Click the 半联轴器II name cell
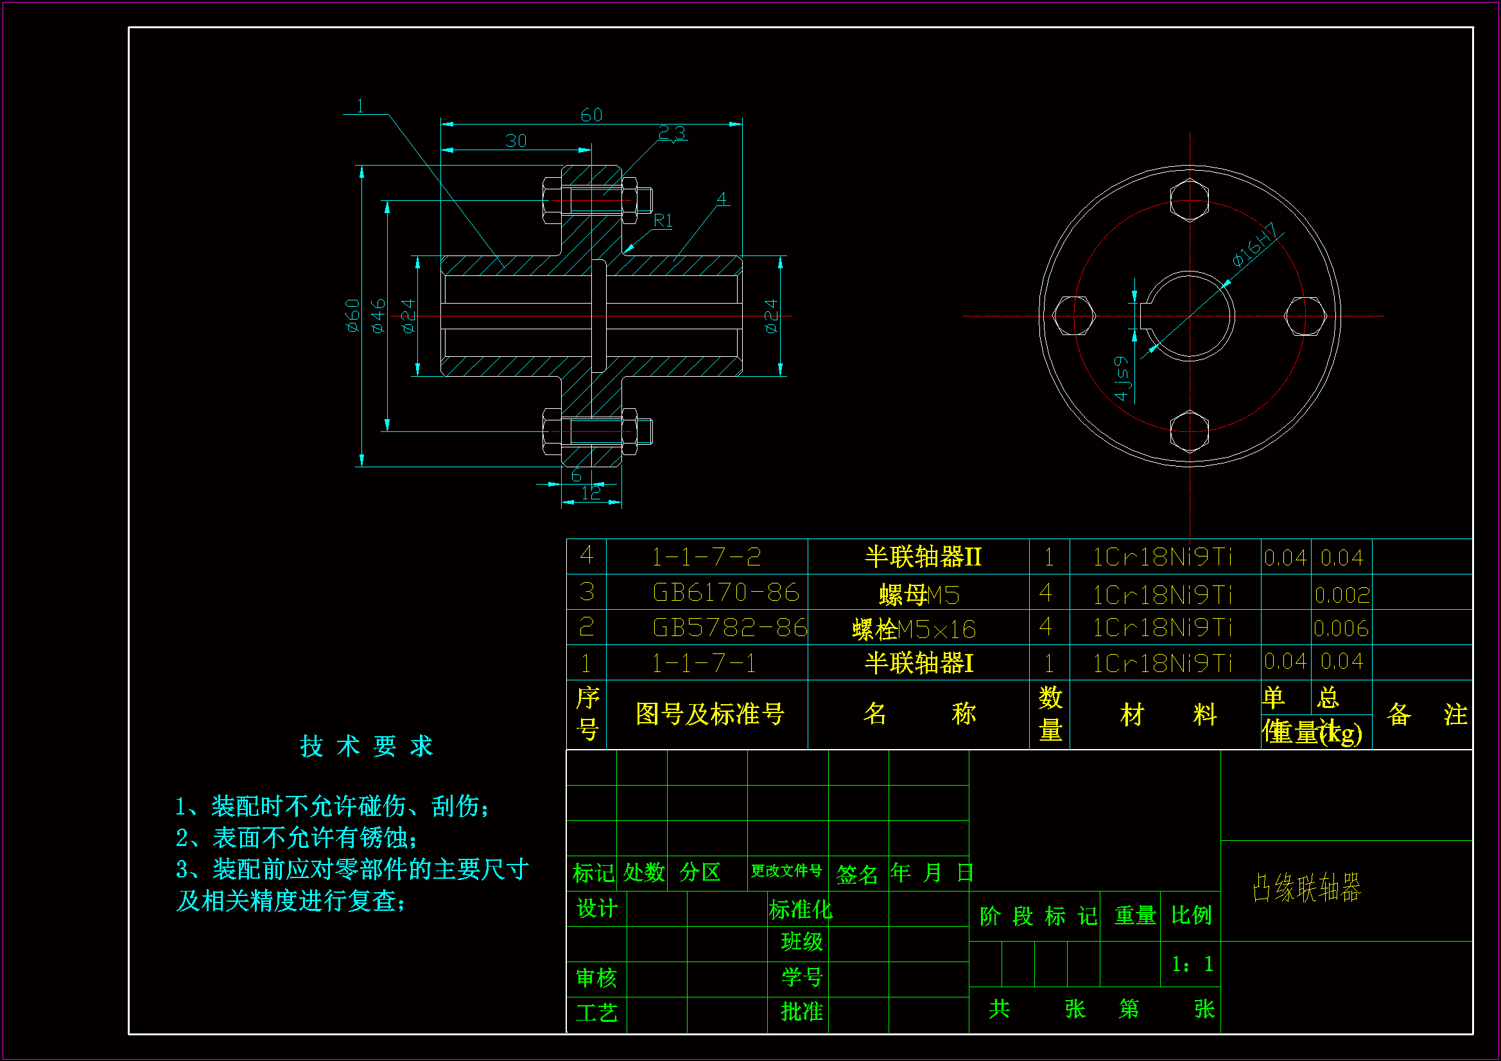This screenshot has height=1061, width=1501. pyautogui.click(x=923, y=557)
